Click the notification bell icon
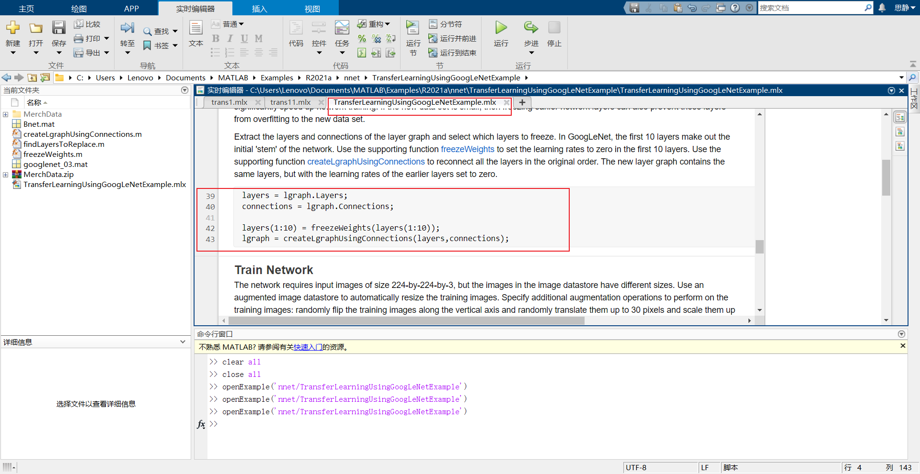920x474 pixels. coord(882,8)
